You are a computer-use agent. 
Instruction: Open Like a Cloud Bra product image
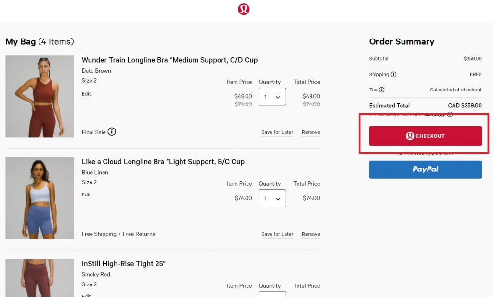tap(39, 198)
